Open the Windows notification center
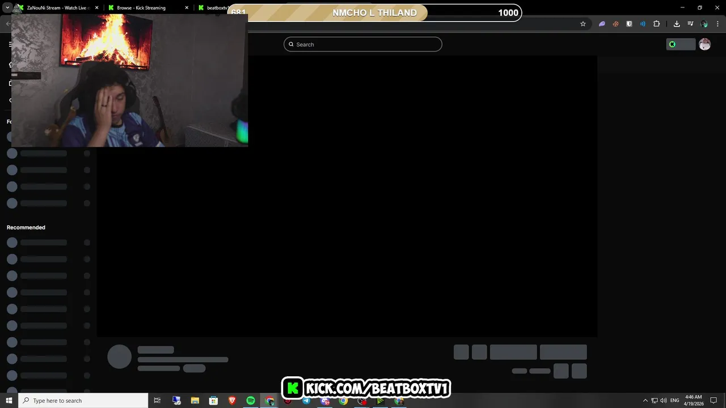Image resolution: width=726 pixels, height=408 pixels. tap(714, 401)
